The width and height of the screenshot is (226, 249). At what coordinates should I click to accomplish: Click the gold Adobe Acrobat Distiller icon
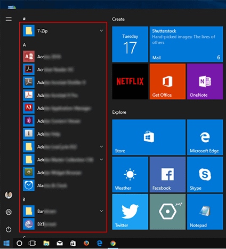(x=29, y=82)
